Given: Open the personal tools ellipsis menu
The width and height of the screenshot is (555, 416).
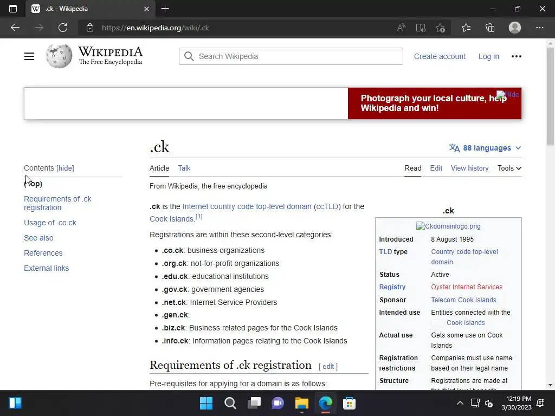Looking at the screenshot, I should [517, 56].
